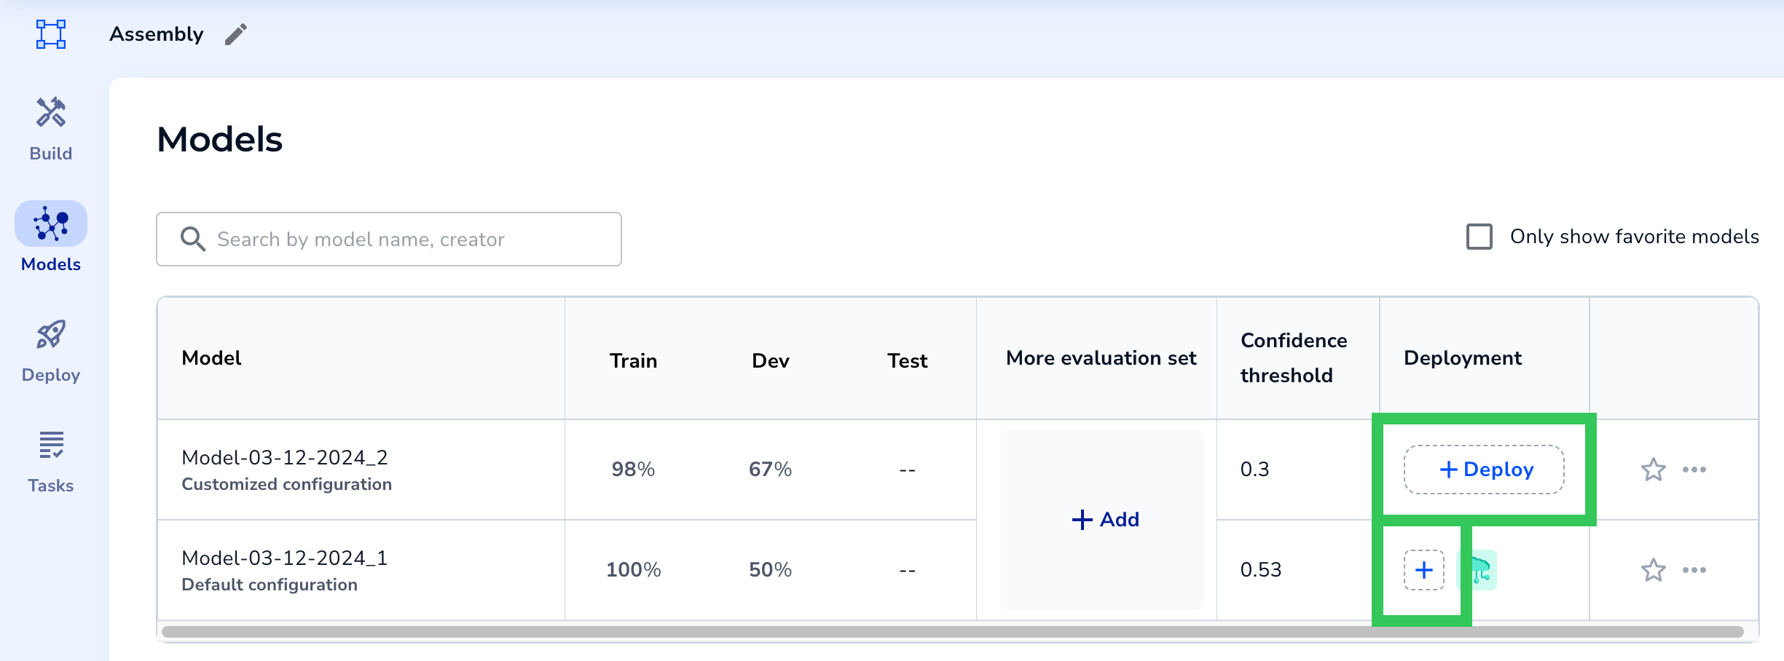Open the Models section in sidebar
The height and width of the screenshot is (661, 1784).
coord(51,237)
